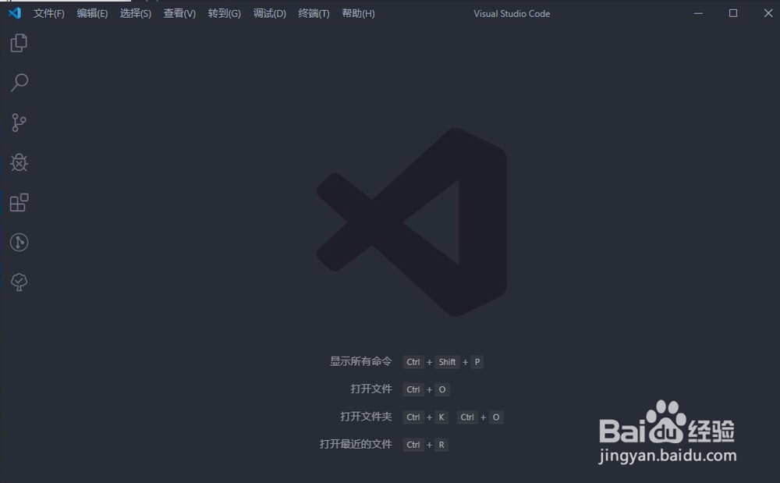Open the Extensions view

coord(19,203)
